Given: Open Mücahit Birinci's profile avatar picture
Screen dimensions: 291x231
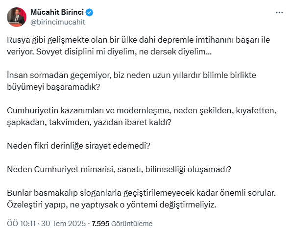Looking at the screenshot, I should 17,17.
